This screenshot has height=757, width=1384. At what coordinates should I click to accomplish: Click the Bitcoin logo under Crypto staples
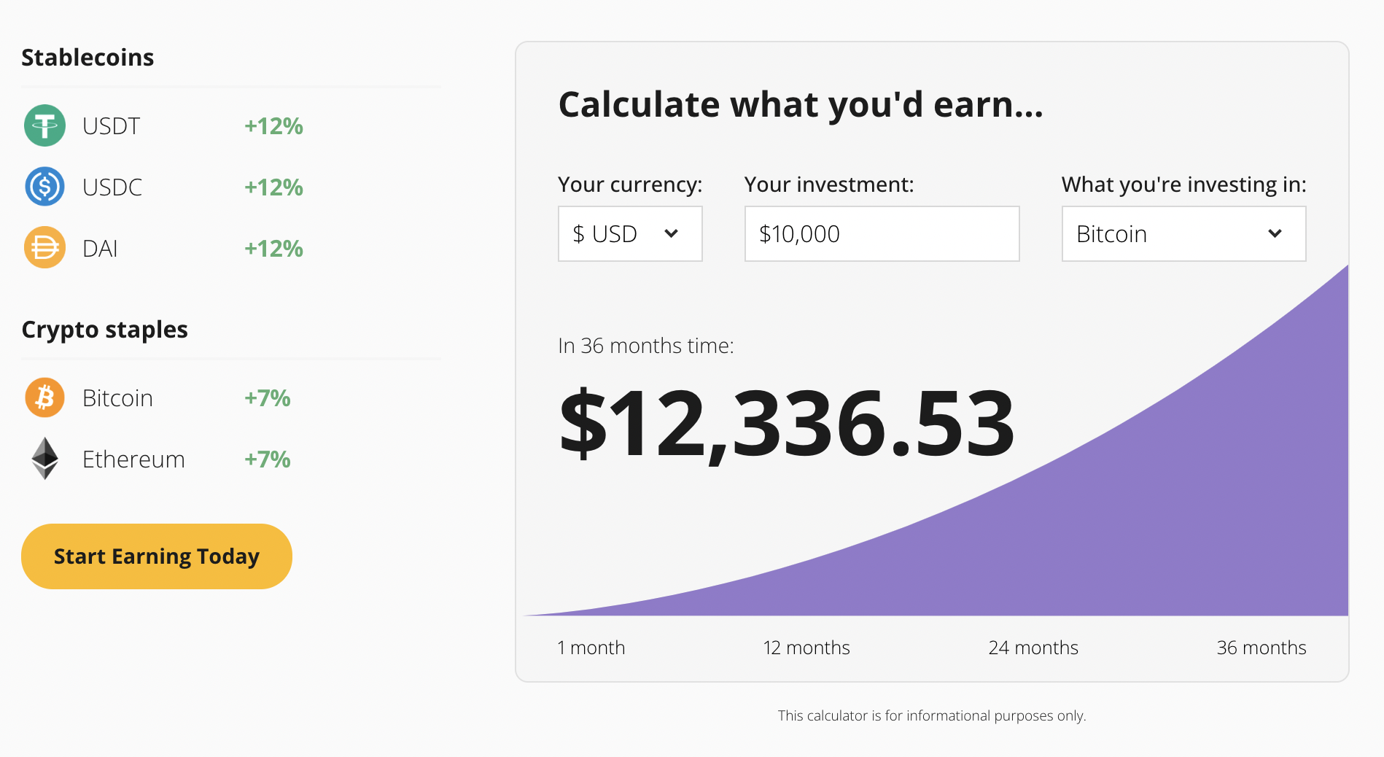click(x=44, y=397)
